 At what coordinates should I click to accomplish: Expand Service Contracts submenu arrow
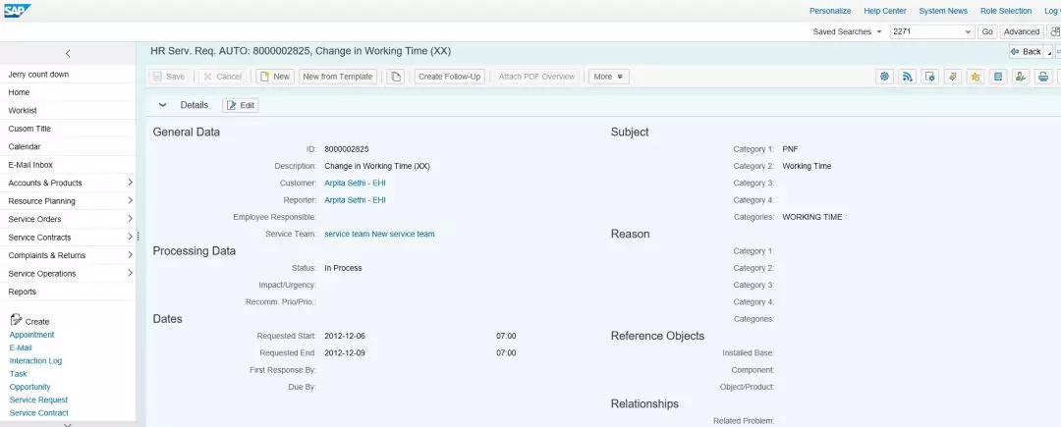point(130,238)
